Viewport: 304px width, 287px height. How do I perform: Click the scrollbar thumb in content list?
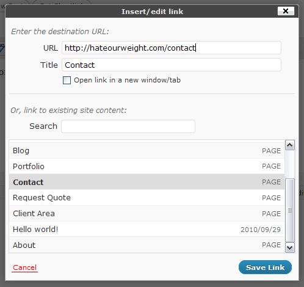coord(290,211)
